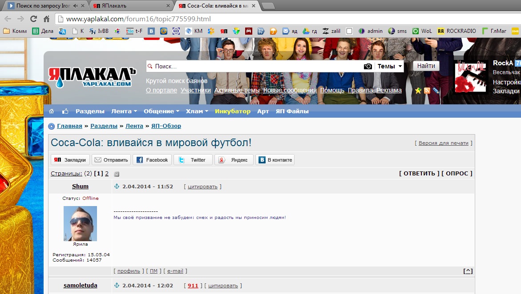Open the Темы search scope dropdown

pyautogui.click(x=389, y=66)
